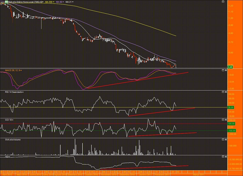This screenshot has width=243, height=176.
Task: Close the SVA:xlis Volume panel
Action: (x=226, y=139)
